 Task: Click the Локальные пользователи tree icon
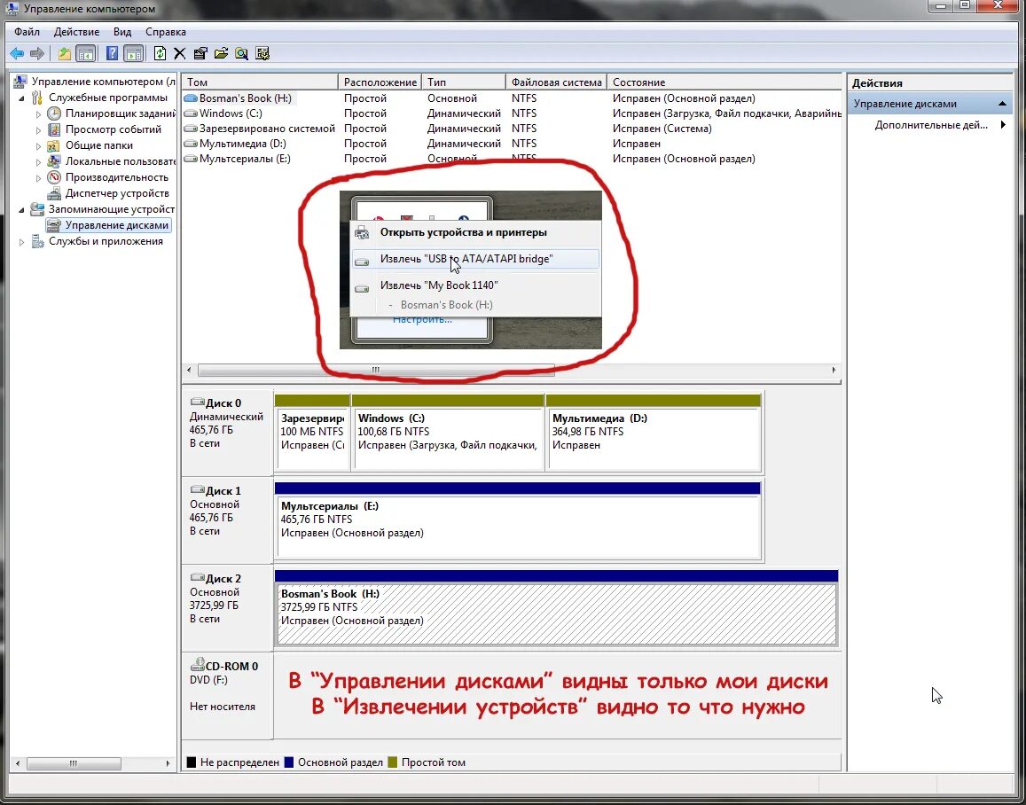[x=54, y=160]
